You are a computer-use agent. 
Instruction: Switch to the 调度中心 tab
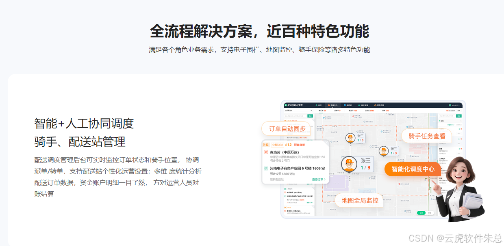point(332,105)
